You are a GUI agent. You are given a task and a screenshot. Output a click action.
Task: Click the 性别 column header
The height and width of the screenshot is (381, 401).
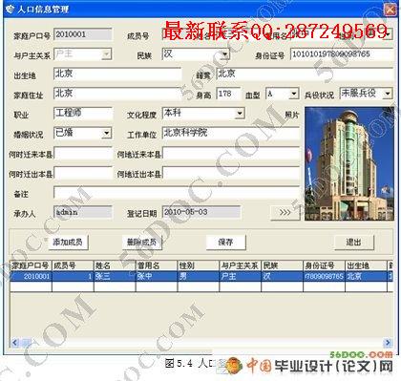(199, 265)
